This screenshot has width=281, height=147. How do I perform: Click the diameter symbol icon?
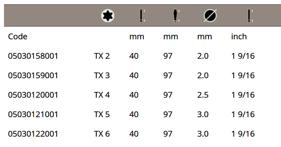[x=210, y=16]
